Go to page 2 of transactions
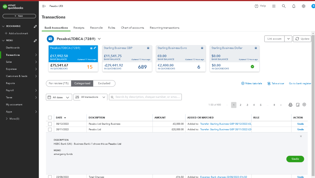Screen dimensions: 315x178 (241, 105)
